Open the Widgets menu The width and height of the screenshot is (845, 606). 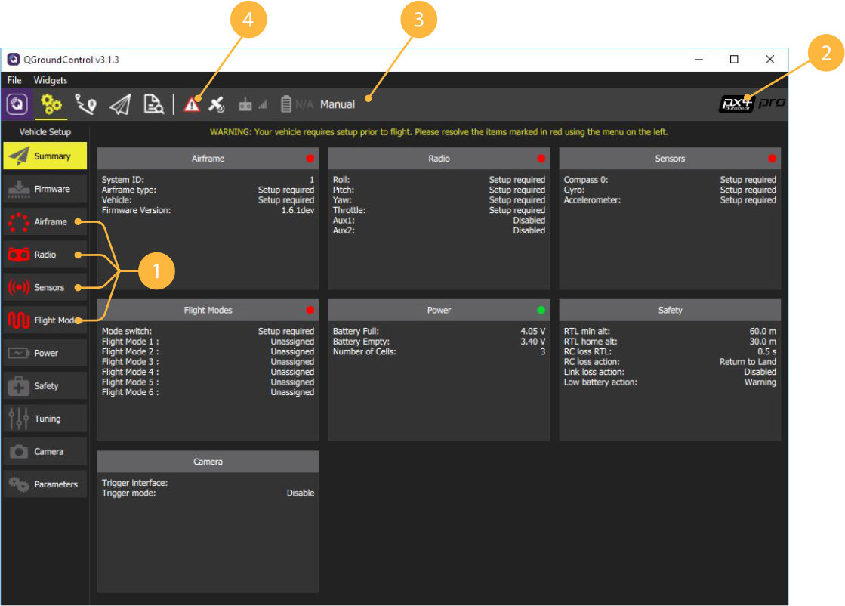[x=51, y=80]
